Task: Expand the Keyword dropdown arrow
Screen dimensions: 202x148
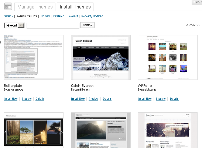Action: click(x=21, y=25)
